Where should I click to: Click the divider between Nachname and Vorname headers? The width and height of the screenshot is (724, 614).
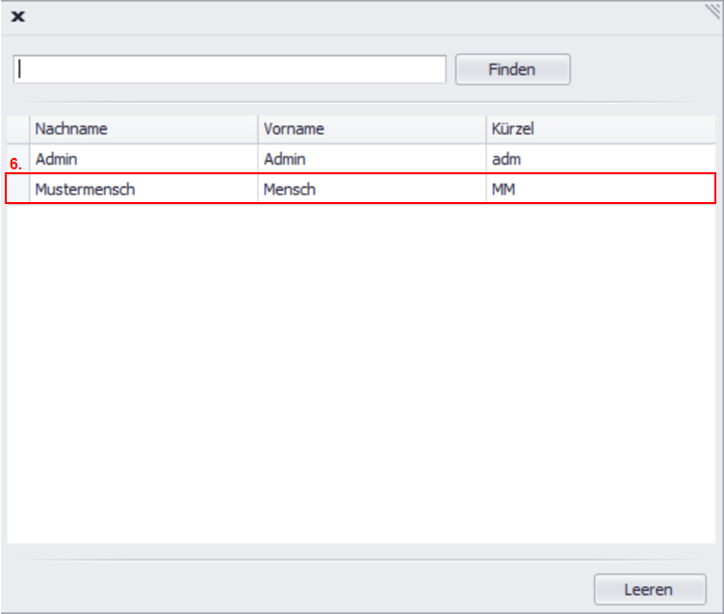(258, 129)
